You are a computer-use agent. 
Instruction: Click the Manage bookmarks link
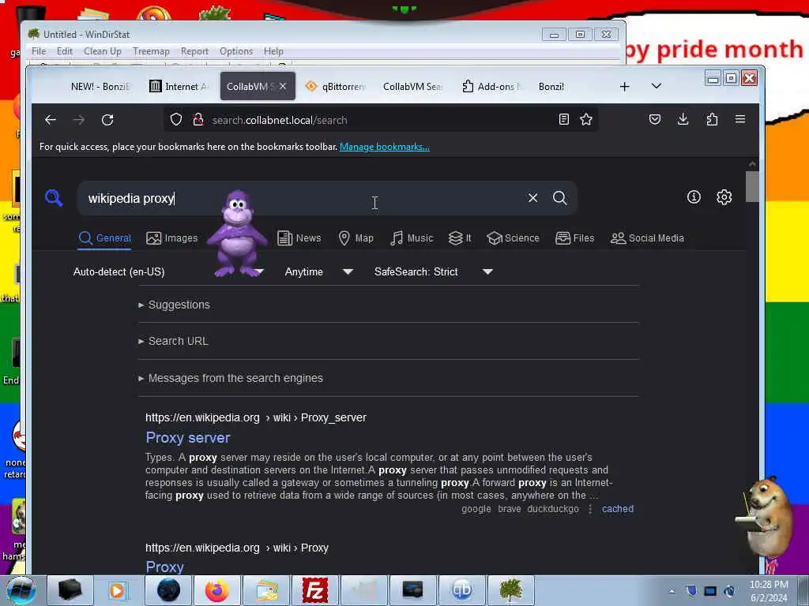(x=385, y=147)
